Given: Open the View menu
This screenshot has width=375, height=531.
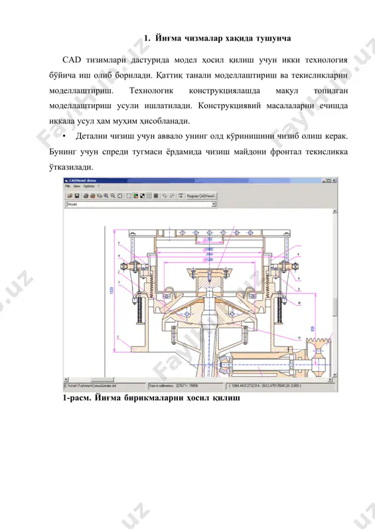Looking at the screenshot, I should 77,187.
